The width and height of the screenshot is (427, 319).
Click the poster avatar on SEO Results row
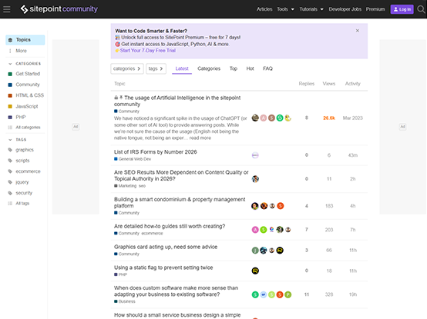point(255,179)
